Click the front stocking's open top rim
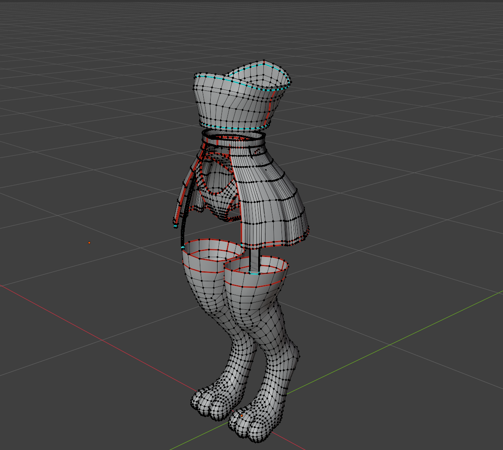Screen dimensions: 503x450 pos(256,264)
